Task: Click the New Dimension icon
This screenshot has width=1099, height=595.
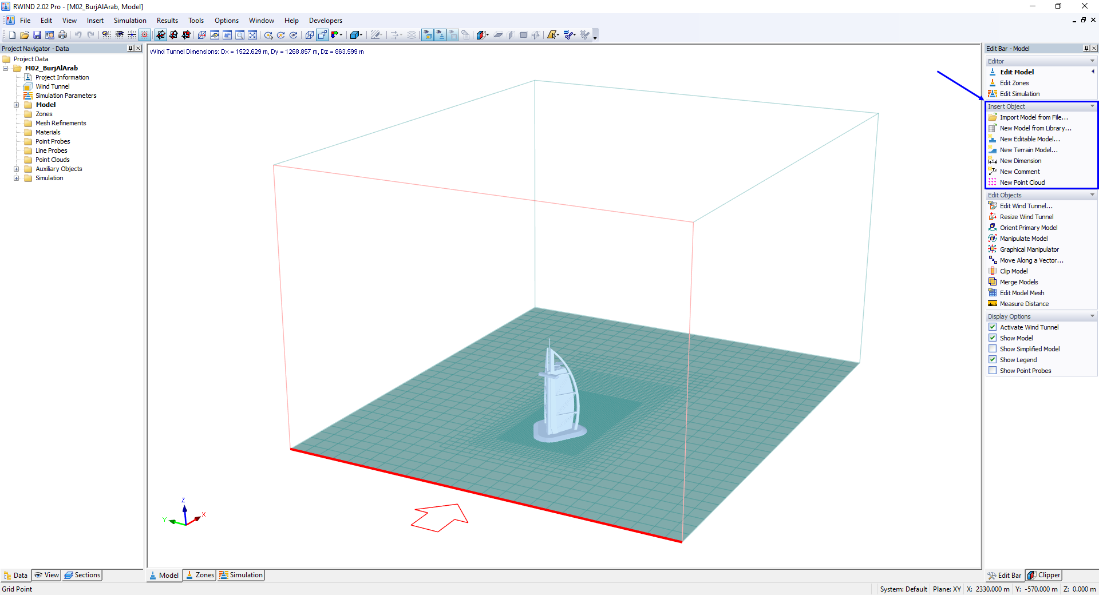Action: [993, 161]
